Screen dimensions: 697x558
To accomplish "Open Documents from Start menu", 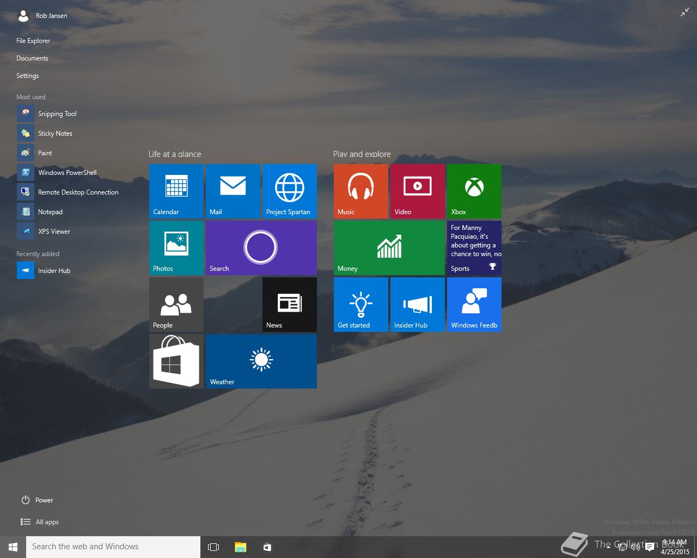I will [32, 58].
